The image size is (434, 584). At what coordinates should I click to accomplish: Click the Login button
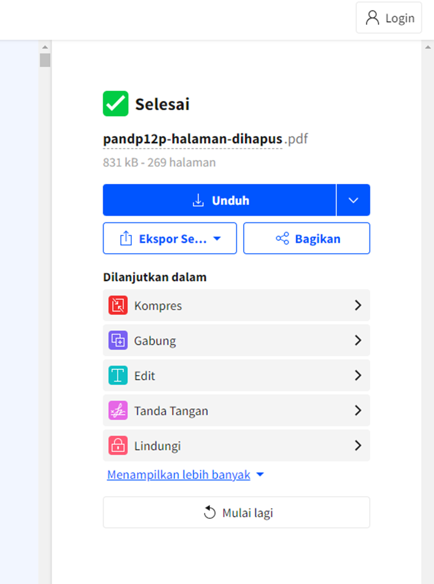pos(388,18)
